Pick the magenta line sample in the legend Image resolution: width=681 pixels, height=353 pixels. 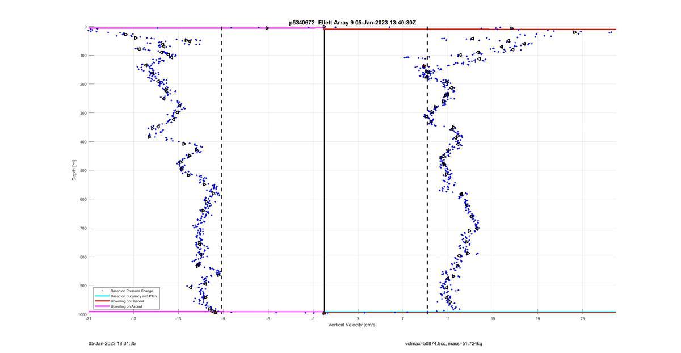tap(102, 306)
